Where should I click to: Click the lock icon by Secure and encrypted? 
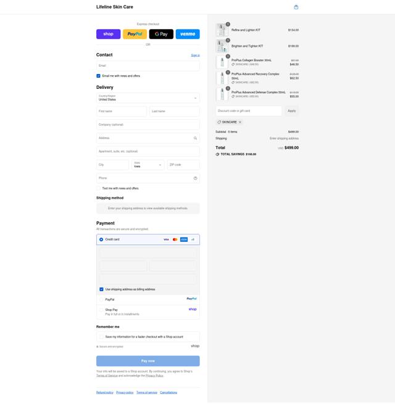98,347
